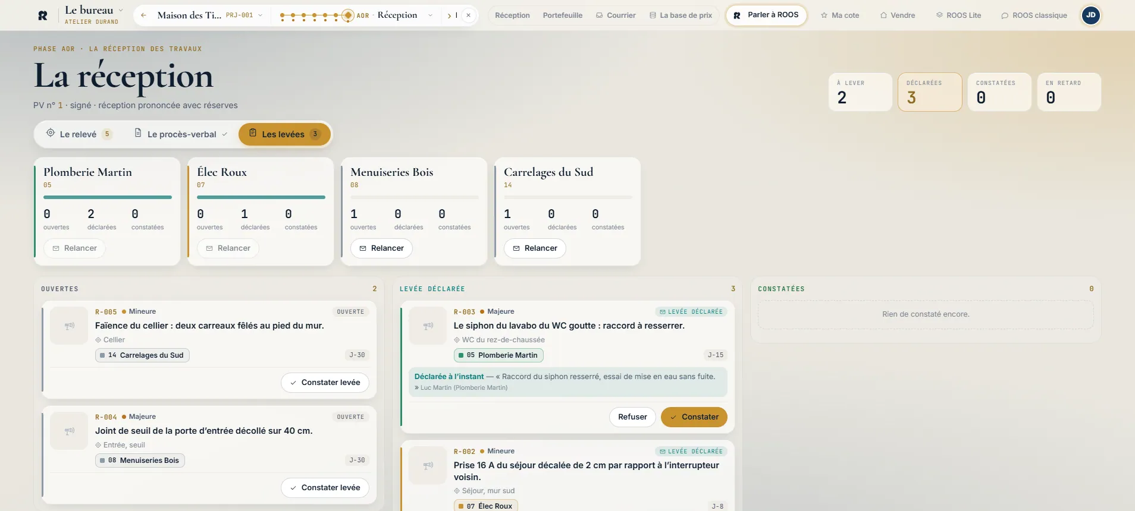Click the layers icon for ROOS Lite

point(939,15)
